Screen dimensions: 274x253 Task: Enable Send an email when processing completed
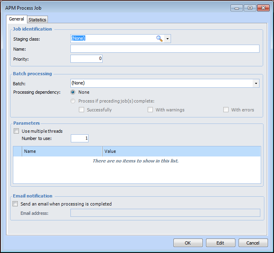pyautogui.click(x=15, y=204)
